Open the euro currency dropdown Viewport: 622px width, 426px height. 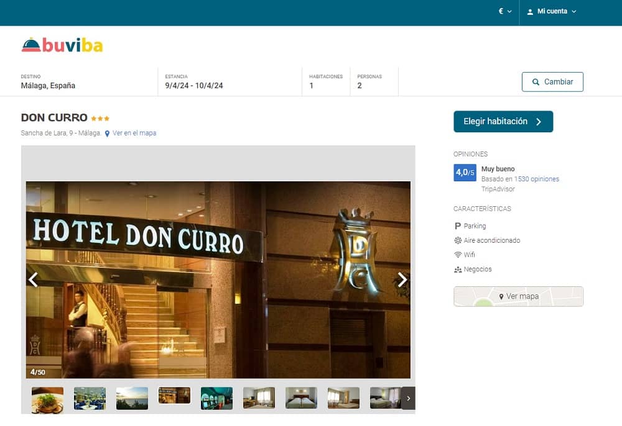[x=504, y=11]
